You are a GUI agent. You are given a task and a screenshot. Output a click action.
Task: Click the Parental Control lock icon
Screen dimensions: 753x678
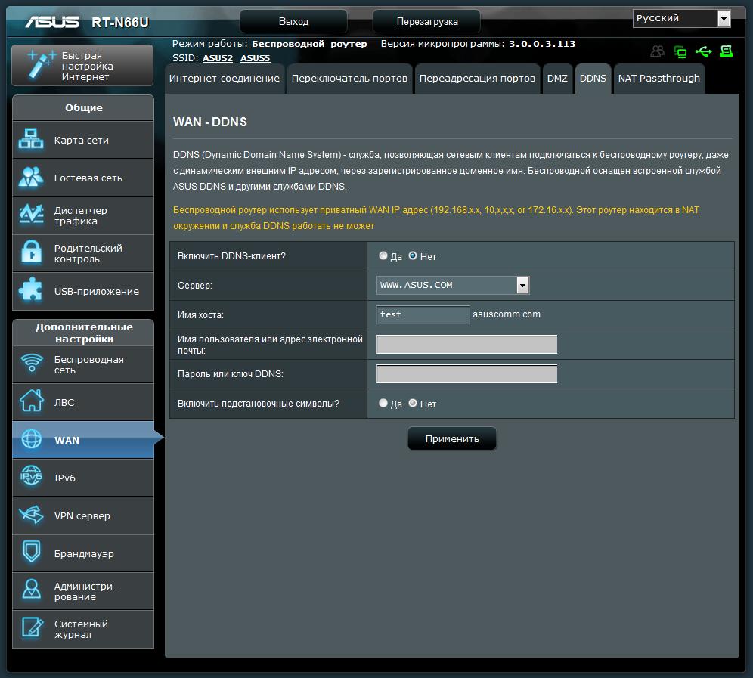coord(32,252)
